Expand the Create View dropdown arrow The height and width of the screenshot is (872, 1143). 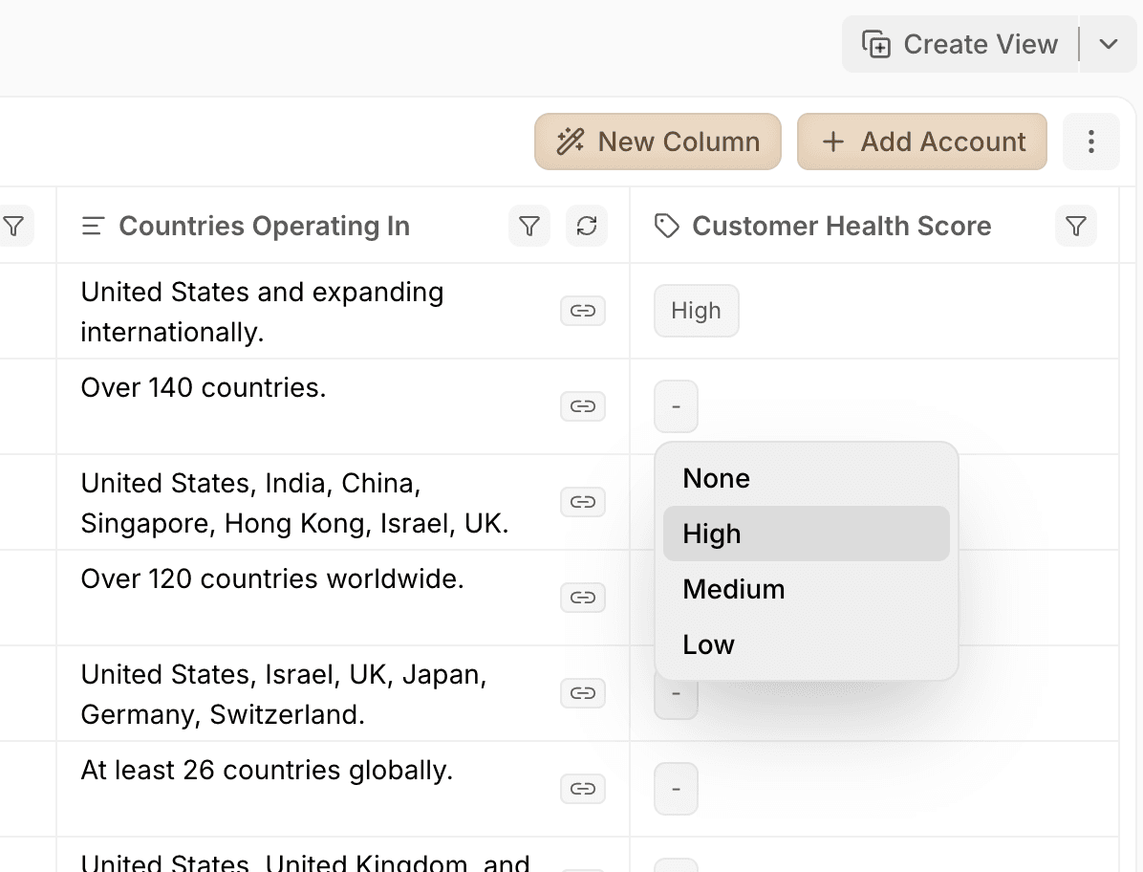pos(1109,45)
